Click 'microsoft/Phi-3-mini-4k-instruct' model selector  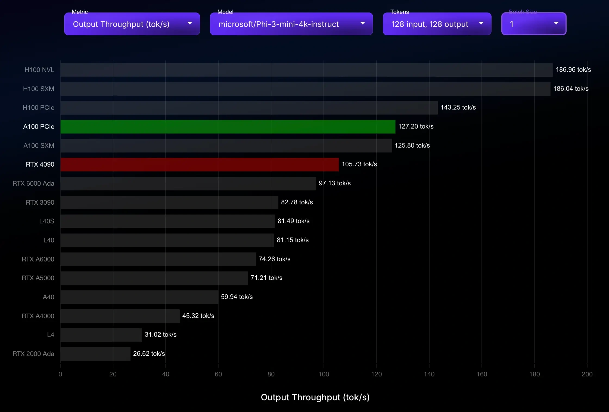point(278,24)
